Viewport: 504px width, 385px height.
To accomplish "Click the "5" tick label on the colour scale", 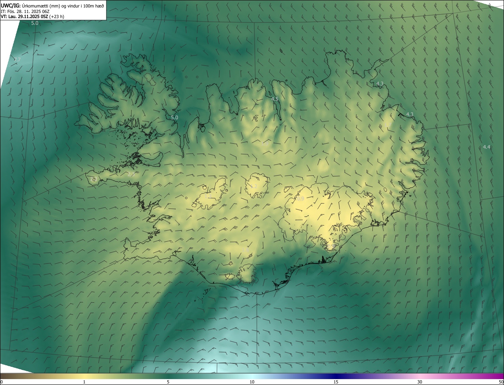I will [x=168, y=382].
